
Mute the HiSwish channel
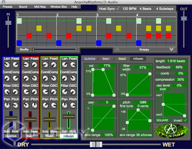coord(73,131)
